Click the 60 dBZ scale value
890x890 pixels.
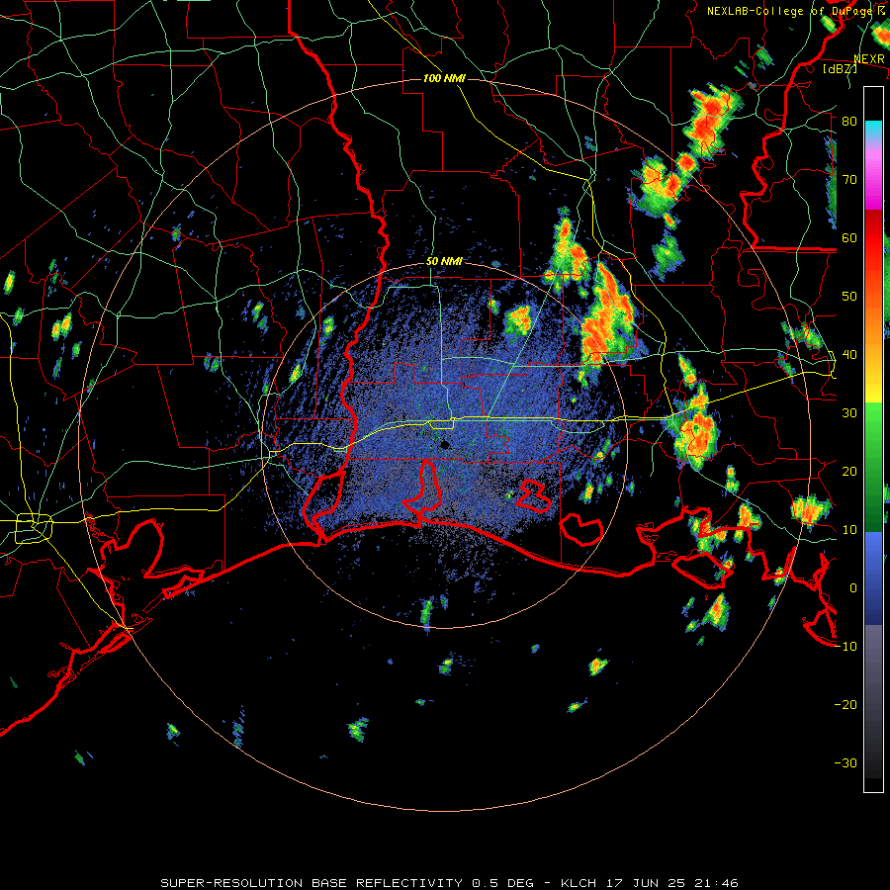849,237
